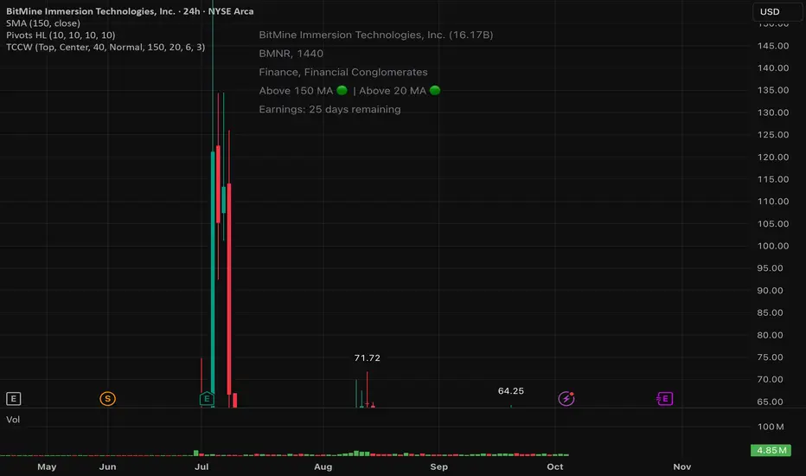Click the Jul label on the time axis

(x=201, y=466)
